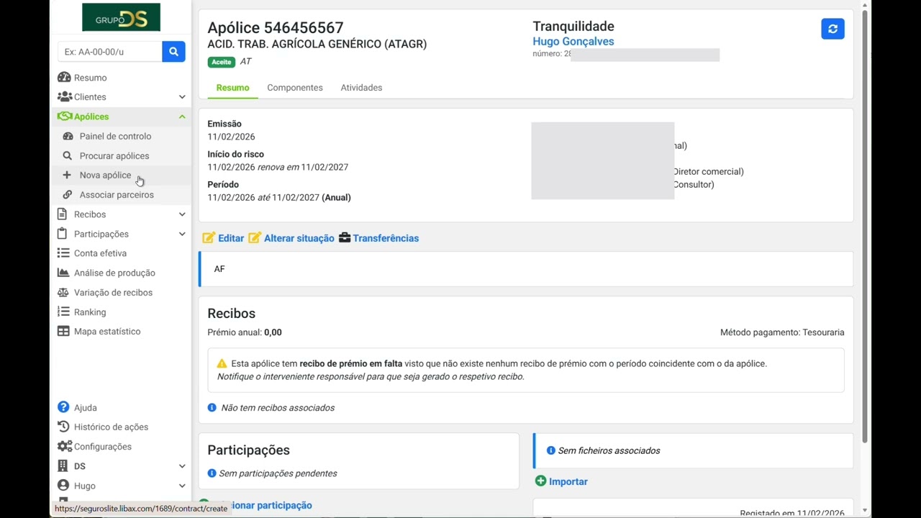Click the Importar link
The image size is (921, 518).
pyautogui.click(x=568, y=481)
